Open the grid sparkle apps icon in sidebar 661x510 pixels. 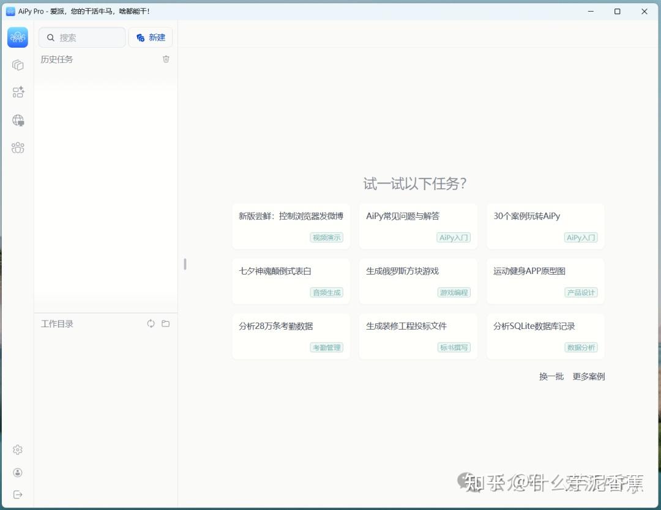18,92
